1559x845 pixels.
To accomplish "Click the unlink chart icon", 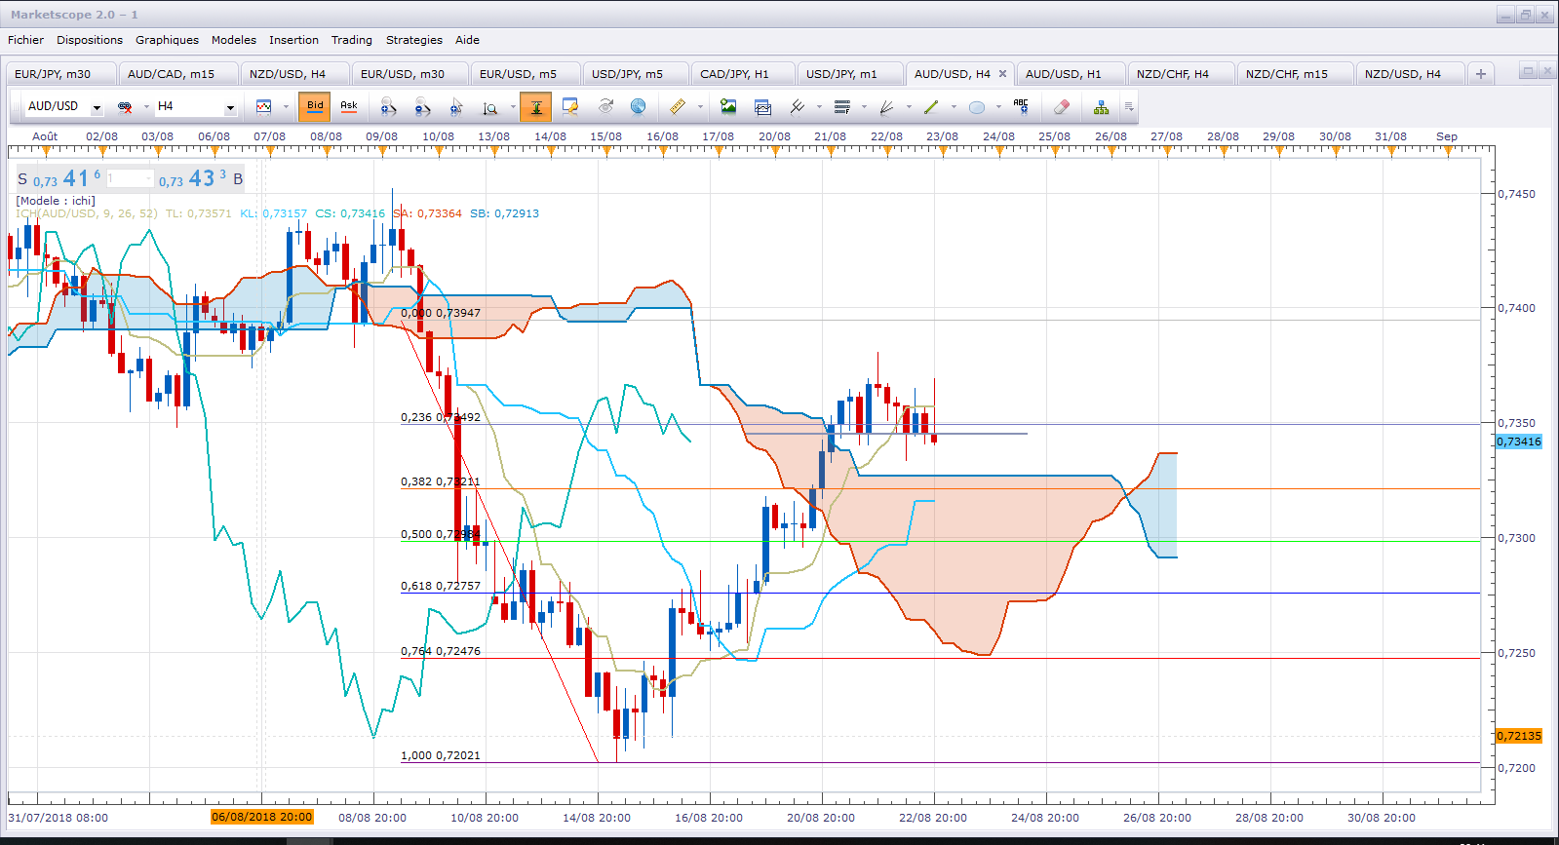I will click(125, 107).
